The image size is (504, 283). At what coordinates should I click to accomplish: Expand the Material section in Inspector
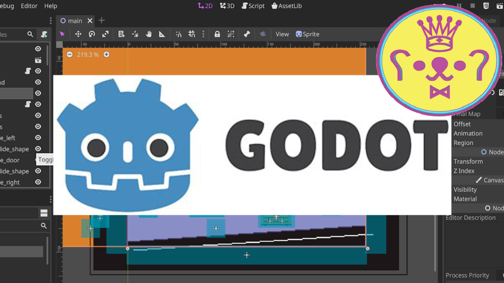click(465, 199)
